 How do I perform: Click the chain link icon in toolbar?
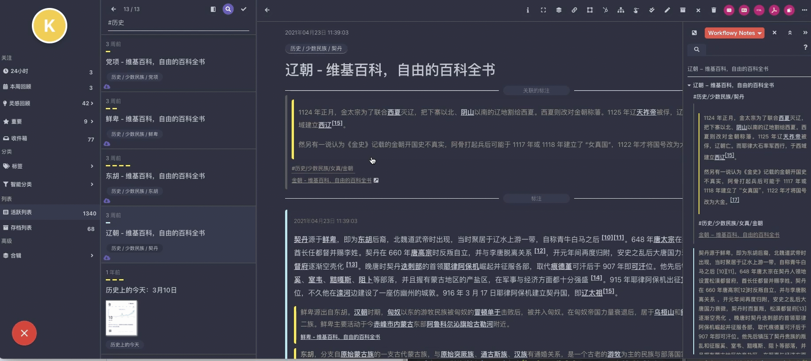coord(574,10)
